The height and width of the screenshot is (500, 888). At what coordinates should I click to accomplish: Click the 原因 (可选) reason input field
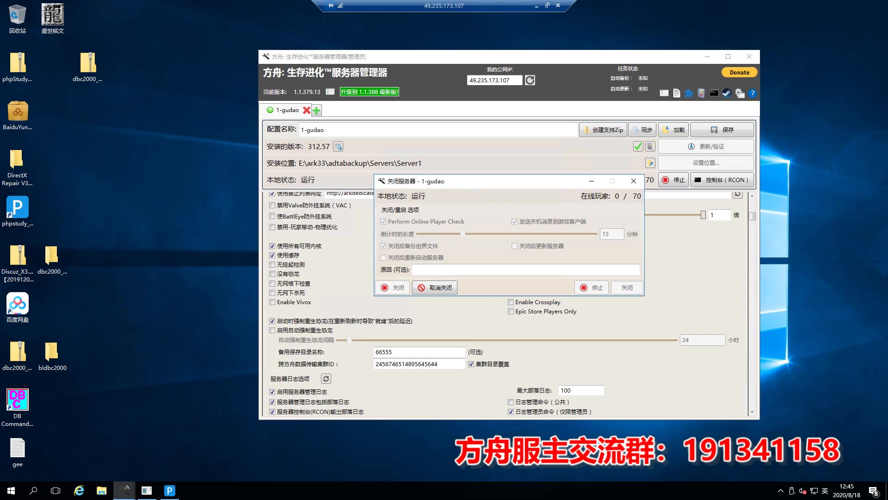(526, 270)
